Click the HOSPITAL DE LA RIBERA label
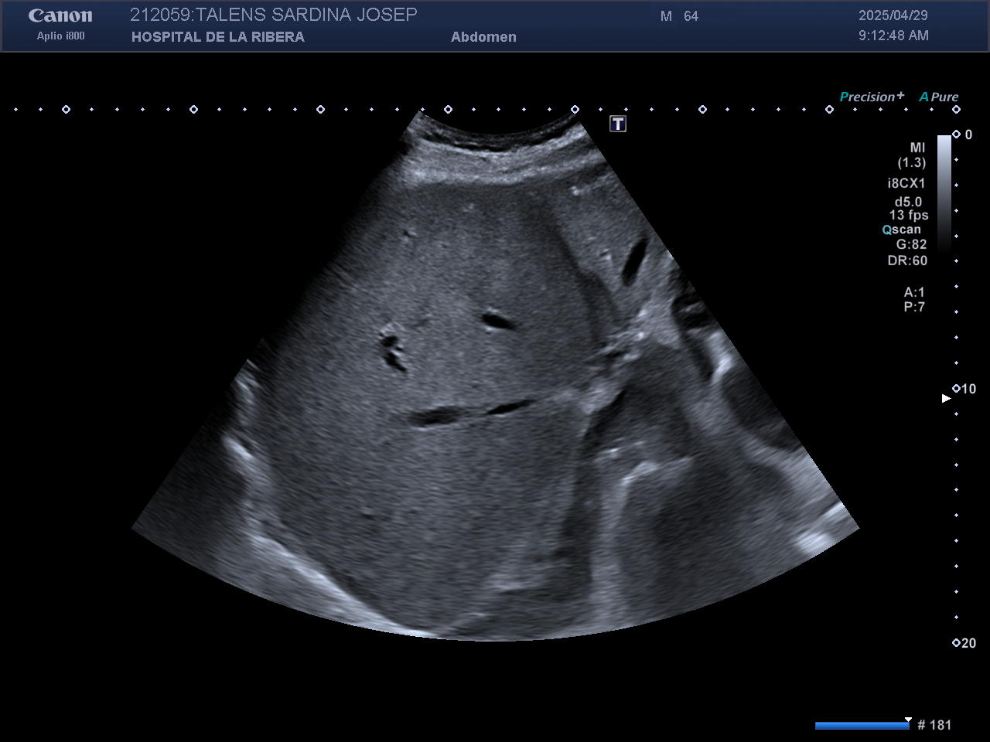This screenshot has width=990, height=742. (217, 37)
